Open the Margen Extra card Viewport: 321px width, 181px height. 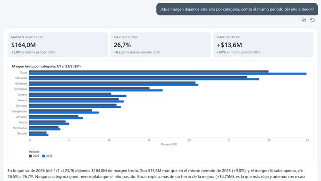coord(263,45)
